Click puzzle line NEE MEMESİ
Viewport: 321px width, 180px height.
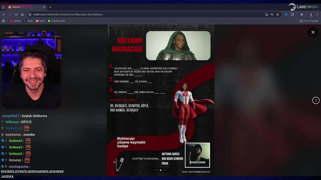coord(133,81)
